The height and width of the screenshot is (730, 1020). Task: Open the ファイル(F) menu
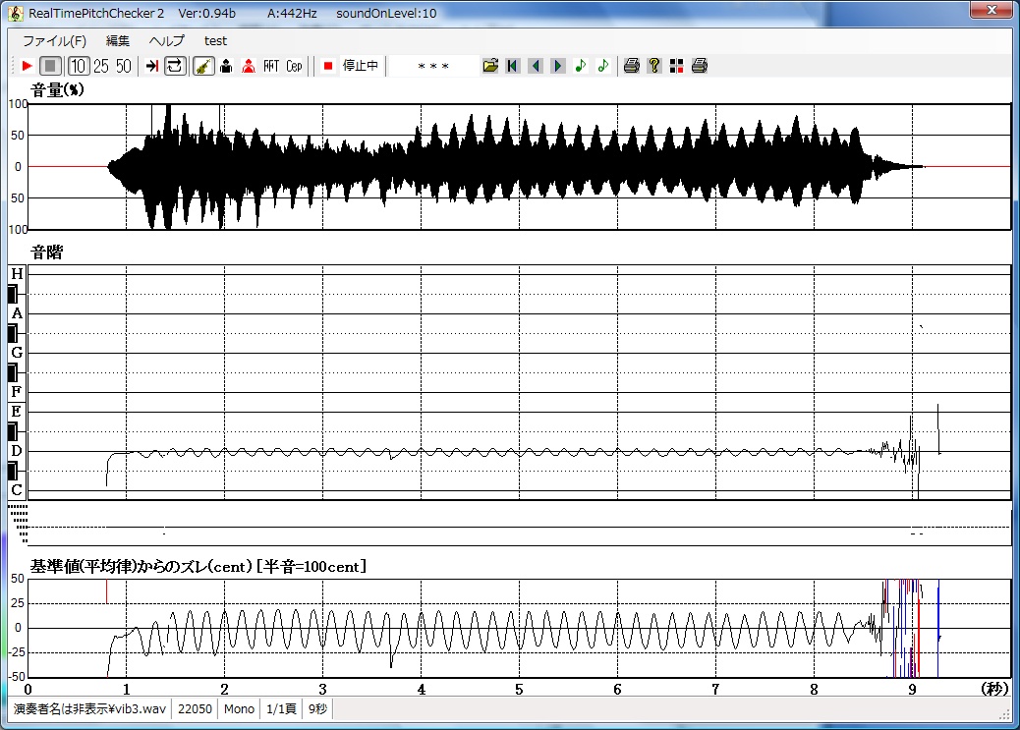tap(55, 41)
